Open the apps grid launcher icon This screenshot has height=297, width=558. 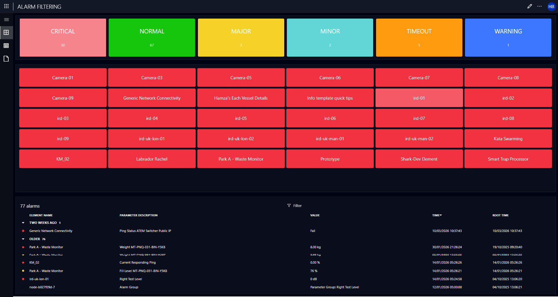tap(6, 6)
